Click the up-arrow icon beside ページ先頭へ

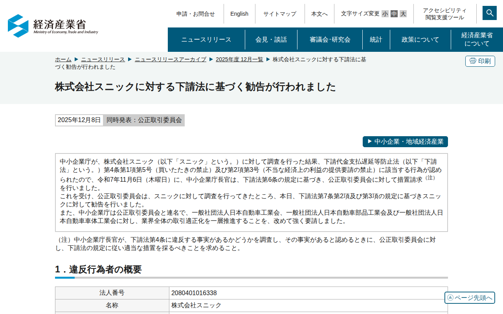tap(450, 298)
